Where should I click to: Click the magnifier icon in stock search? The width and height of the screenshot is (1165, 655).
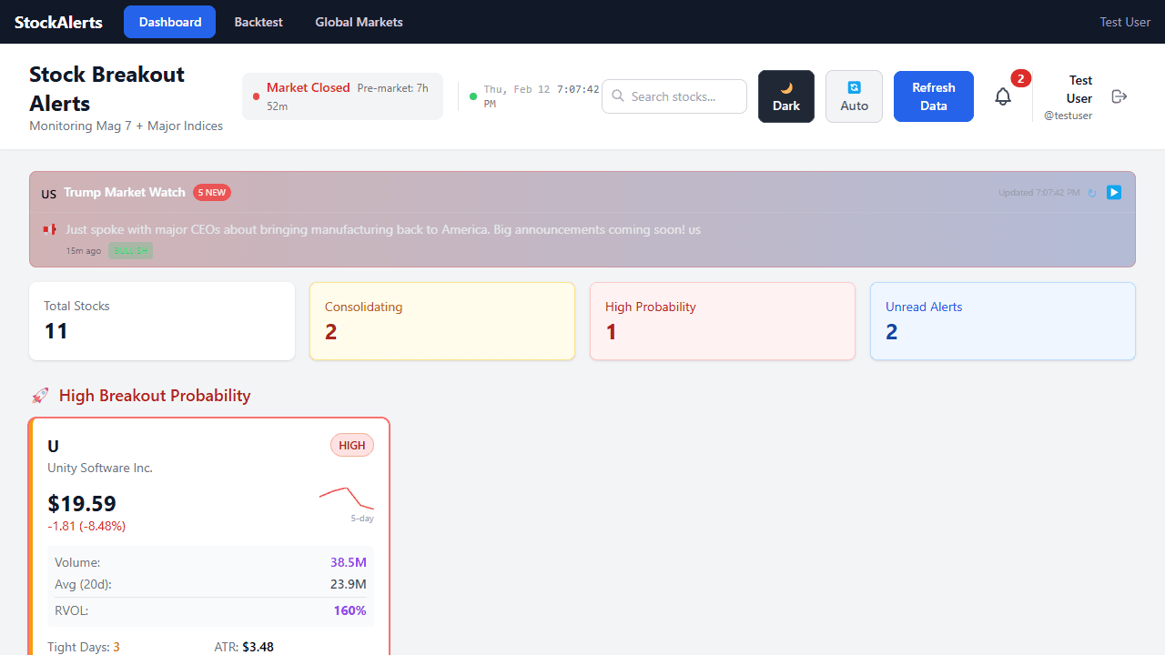point(618,96)
